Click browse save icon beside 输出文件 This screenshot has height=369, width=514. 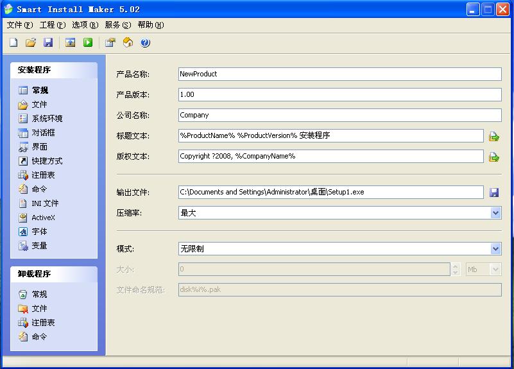pos(494,193)
